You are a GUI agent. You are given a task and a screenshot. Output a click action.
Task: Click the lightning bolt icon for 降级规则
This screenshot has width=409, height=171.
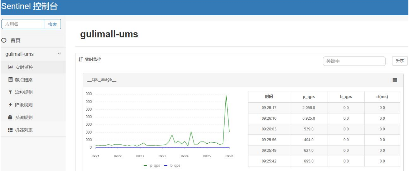tap(10, 105)
